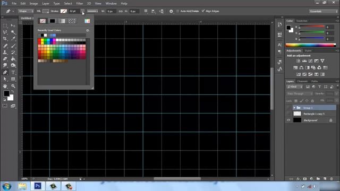Open the Fill swatch dropdown
The width and height of the screenshot is (340, 191).
(46, 11)
